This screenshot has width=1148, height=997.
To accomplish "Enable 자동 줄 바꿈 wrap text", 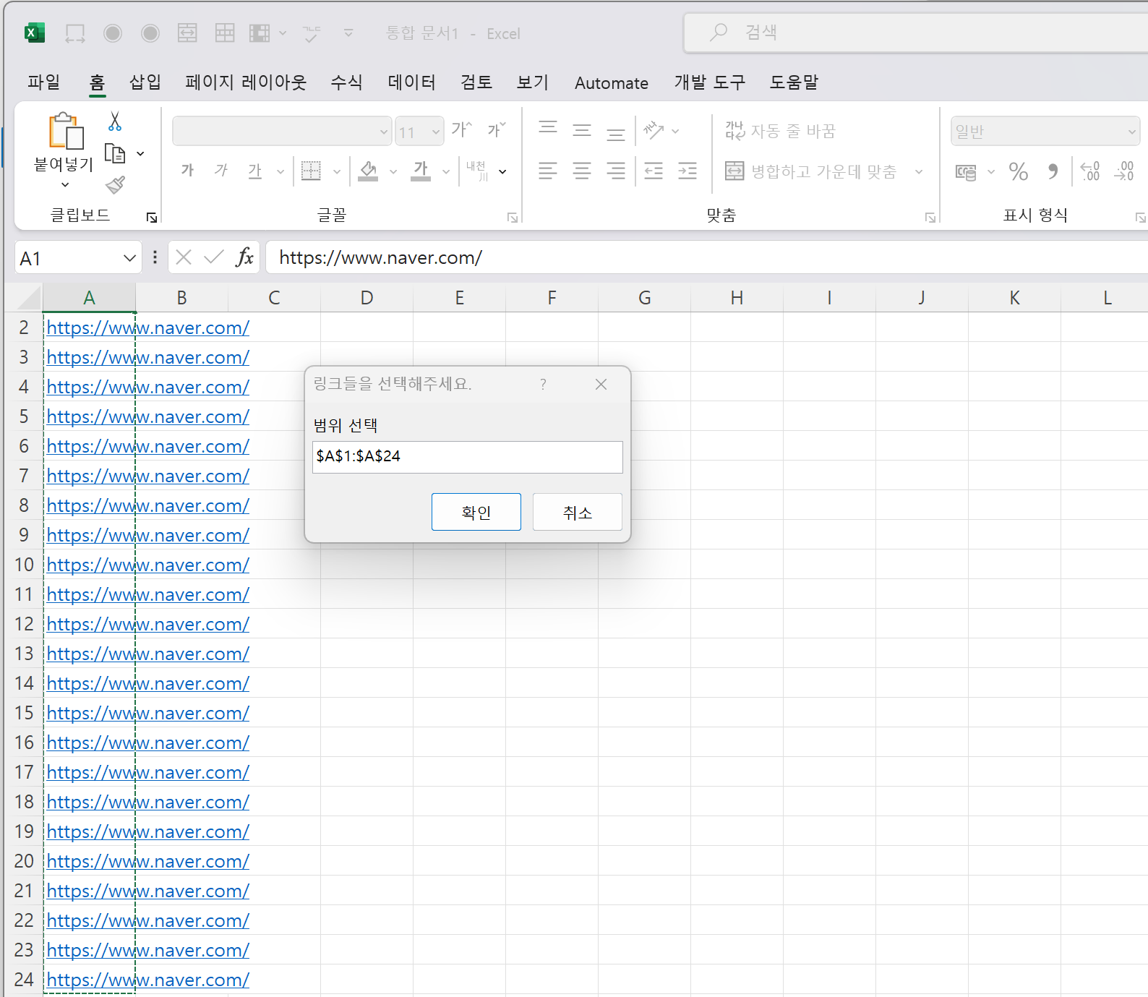I will [x=780, y=131].
